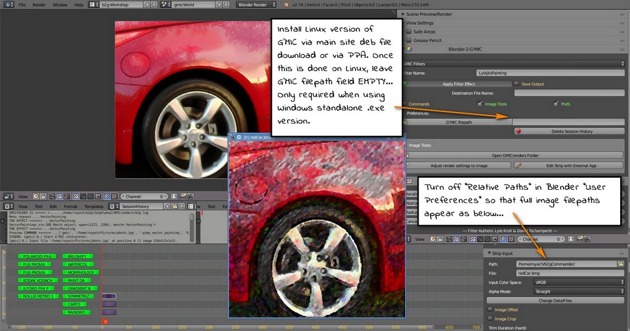This screenshot has height=331, width=630.
Task: Unlink the SessionHistory text block
Action: 182,206
